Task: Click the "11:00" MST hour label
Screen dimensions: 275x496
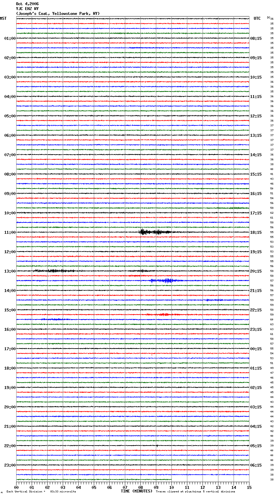Action: pyautogui.click(x=10, y=232)
